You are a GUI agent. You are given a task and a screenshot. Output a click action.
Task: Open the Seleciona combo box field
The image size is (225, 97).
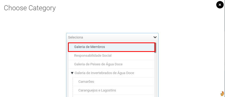tap(112, 37)
